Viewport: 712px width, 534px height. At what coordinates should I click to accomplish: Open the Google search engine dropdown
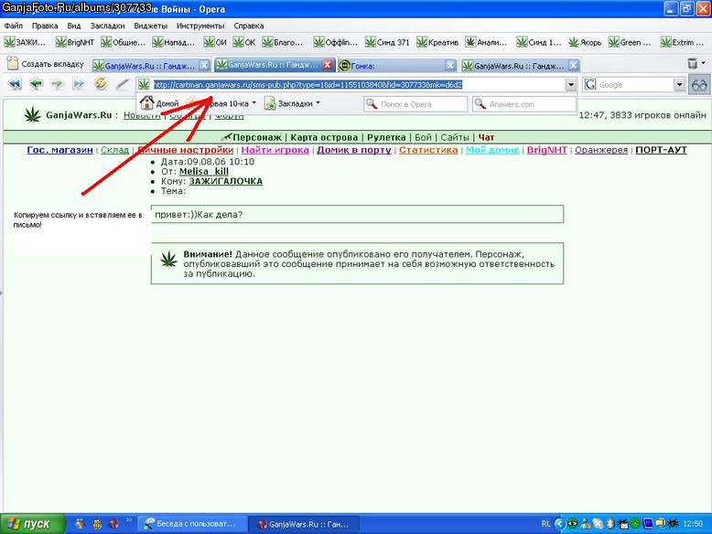click(x=679, y=85)
